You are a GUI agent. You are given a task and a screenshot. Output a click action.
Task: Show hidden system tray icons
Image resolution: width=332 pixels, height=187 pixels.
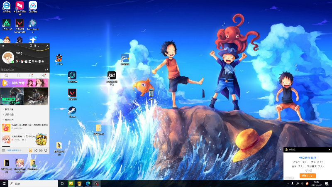pos(288,184)
